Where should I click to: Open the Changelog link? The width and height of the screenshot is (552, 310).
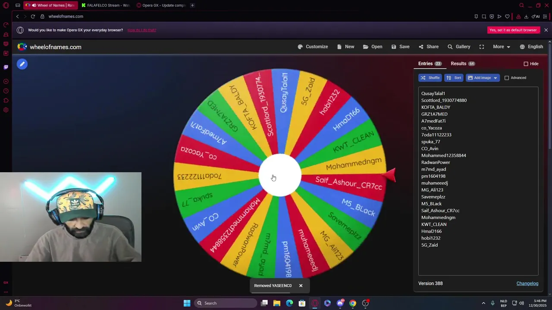tap(527, 283)
